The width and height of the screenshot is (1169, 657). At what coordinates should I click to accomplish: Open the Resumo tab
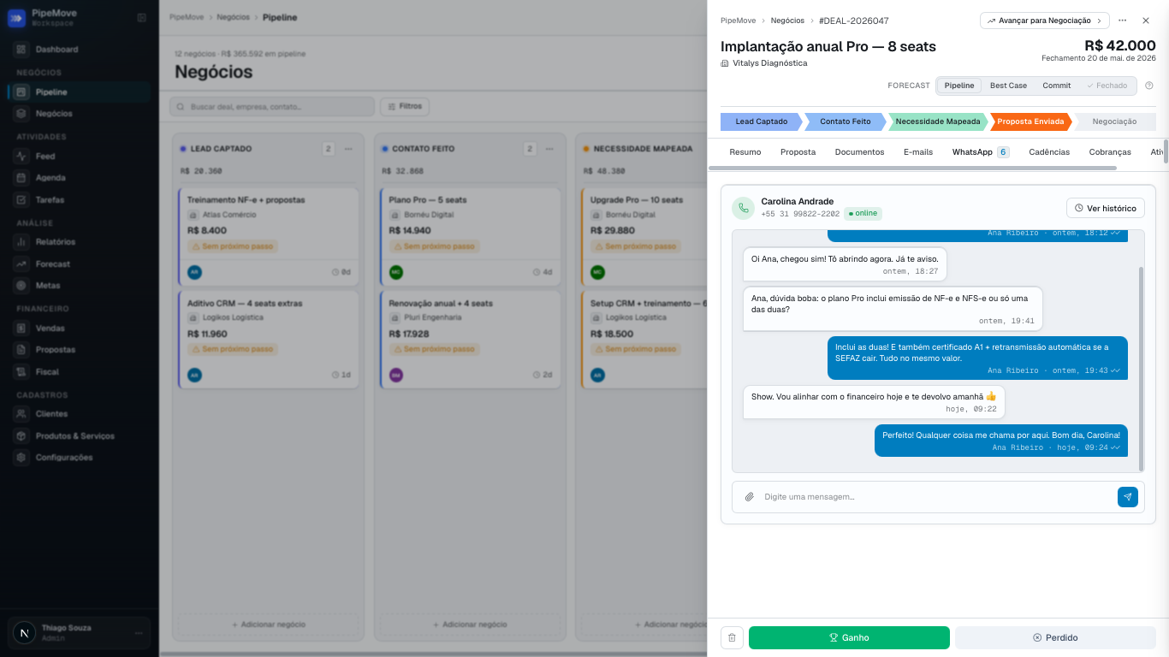tap(745, 152)
